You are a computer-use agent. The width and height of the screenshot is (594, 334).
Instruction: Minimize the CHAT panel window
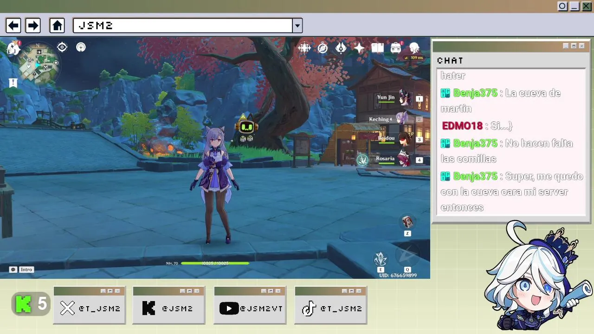click(x=566, y=46)
